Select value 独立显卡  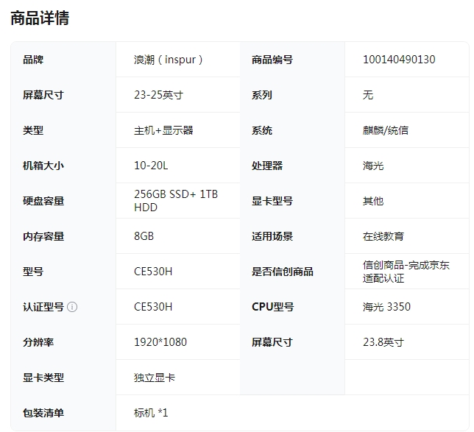point(155,378)
